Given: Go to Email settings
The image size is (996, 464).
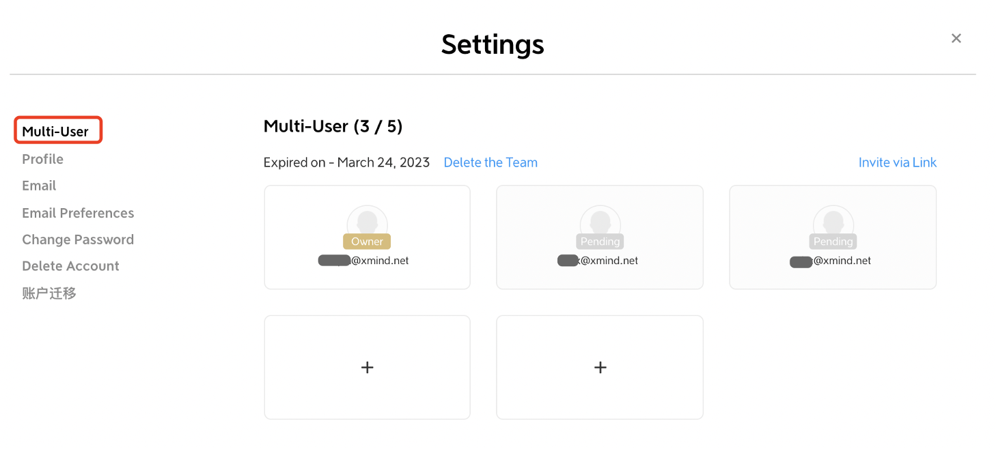Looking at the screenshot, I should (39, 186).
